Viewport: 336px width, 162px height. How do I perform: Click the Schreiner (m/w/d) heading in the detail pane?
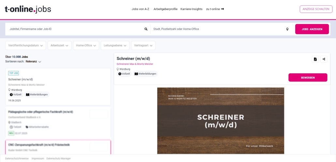click(133, 59)
